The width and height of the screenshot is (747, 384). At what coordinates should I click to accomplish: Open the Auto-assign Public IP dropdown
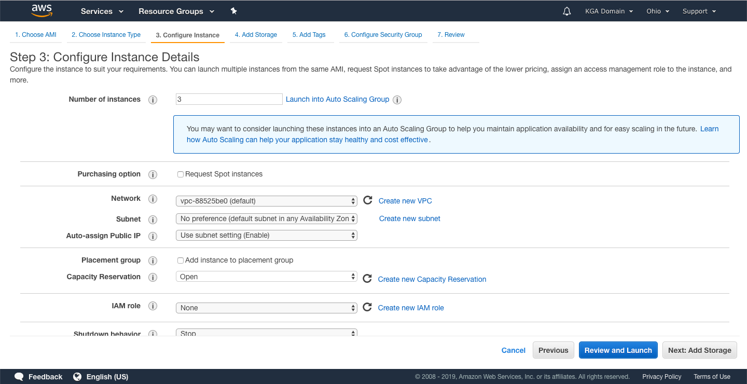click(267, 235)
